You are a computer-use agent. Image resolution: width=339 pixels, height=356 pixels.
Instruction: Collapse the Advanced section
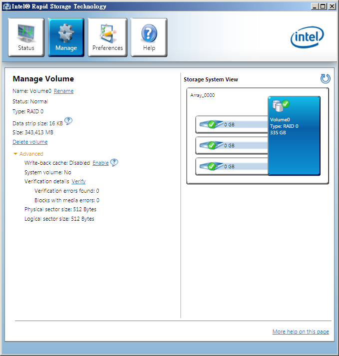click(x=28, y=154)
